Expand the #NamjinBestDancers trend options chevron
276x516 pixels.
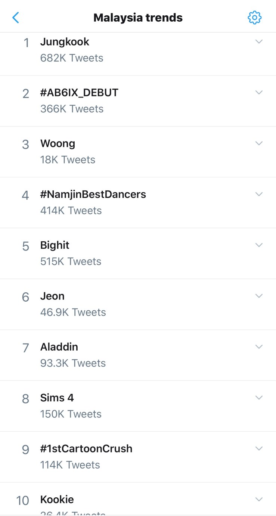click(259, 194)
